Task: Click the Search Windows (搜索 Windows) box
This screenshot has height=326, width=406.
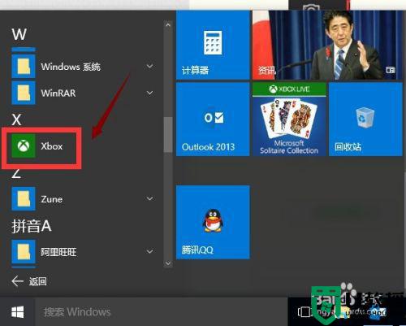Action: pos(161,312)
